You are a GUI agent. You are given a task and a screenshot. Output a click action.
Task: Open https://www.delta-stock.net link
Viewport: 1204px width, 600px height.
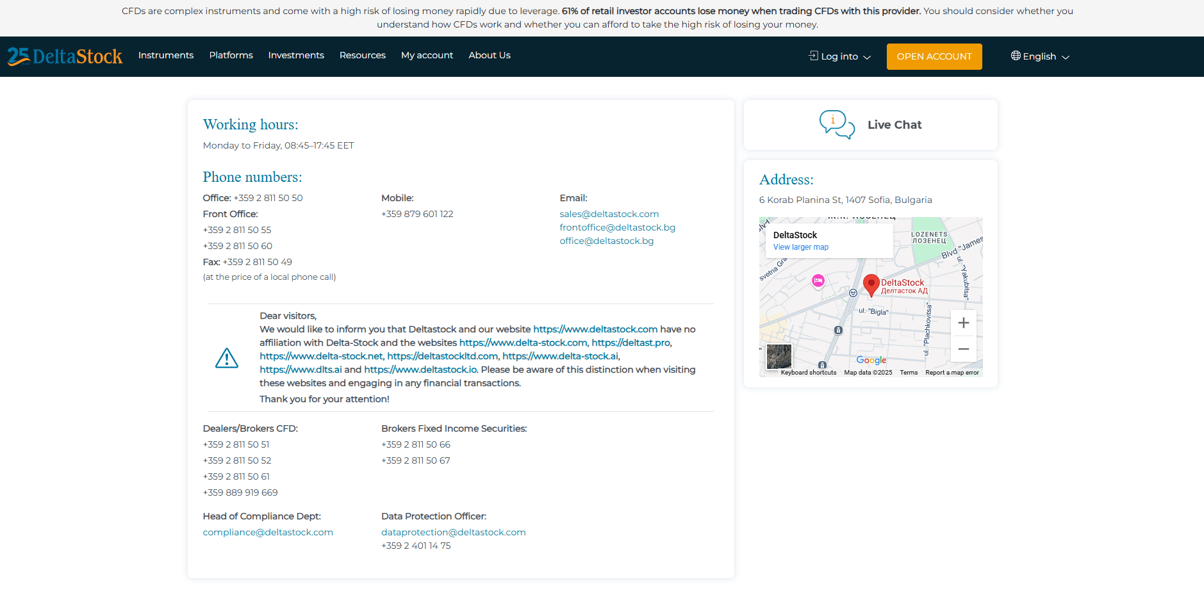pyautogui.click(x=321, y=356)
